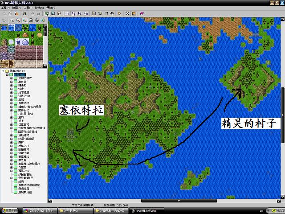The width and height of the screenshot is (285, 214).
Task: Select the 结局 map in tree
Action: [x=21, y=181]
